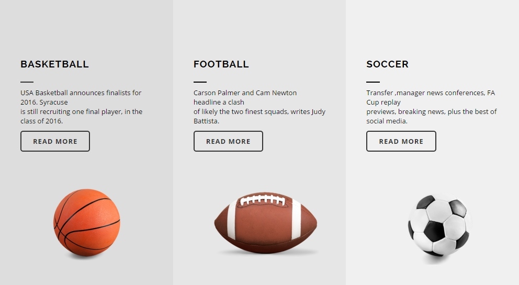Click the black and white soccer ball
The height and width of the screenshot is (285, 519).
tap(439, 226)
